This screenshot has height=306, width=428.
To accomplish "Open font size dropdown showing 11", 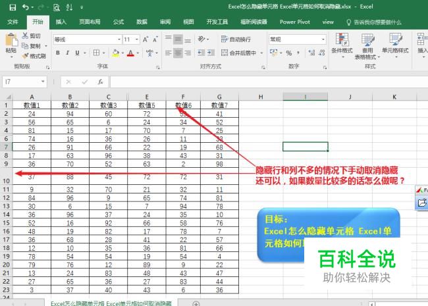I will point(136,39).
